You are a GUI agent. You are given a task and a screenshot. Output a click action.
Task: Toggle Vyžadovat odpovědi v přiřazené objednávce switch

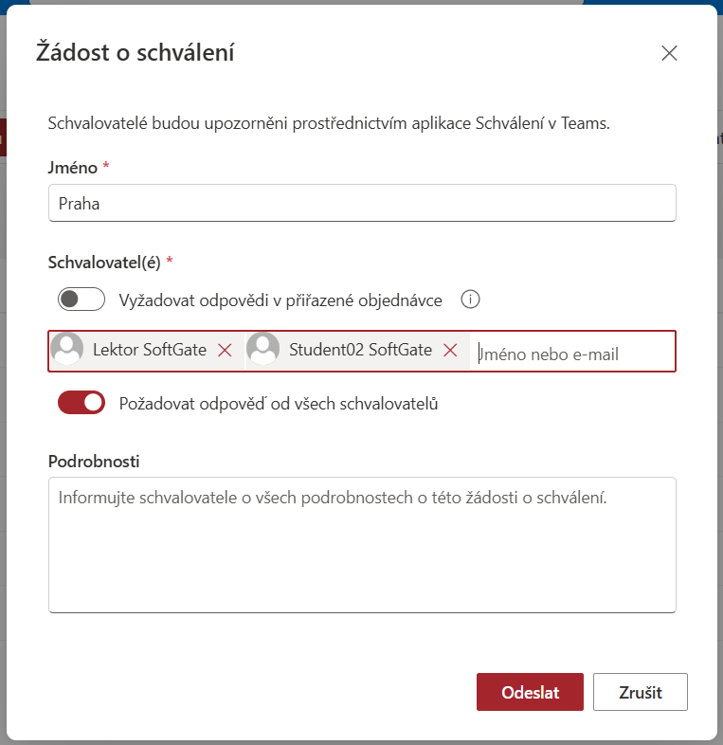pos(81,300)
